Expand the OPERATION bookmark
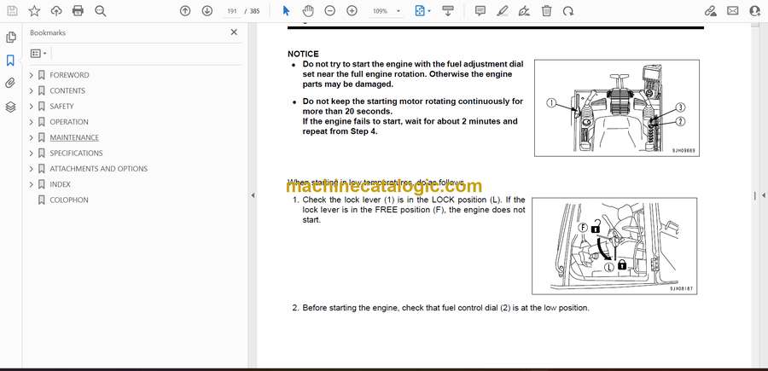 point(32,122)
